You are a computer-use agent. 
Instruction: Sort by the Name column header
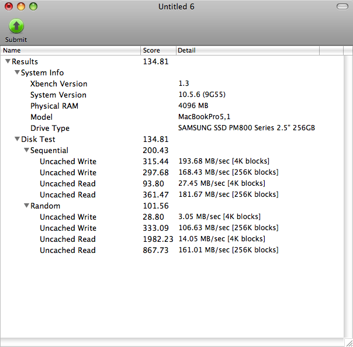pyautogui.click(x=71, y=50)
